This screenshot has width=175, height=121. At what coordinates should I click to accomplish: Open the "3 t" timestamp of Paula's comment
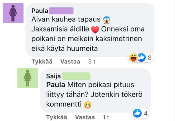(92, 62)
